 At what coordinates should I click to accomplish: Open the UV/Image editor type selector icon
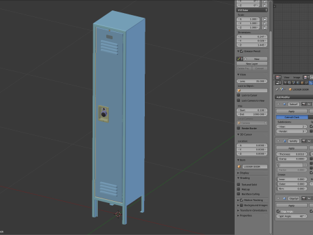click(278, 77)
